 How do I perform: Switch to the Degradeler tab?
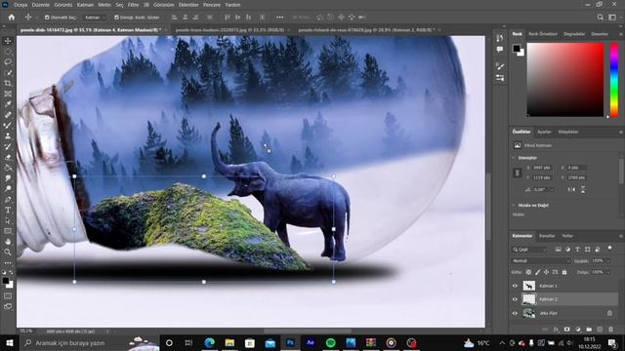574,34
